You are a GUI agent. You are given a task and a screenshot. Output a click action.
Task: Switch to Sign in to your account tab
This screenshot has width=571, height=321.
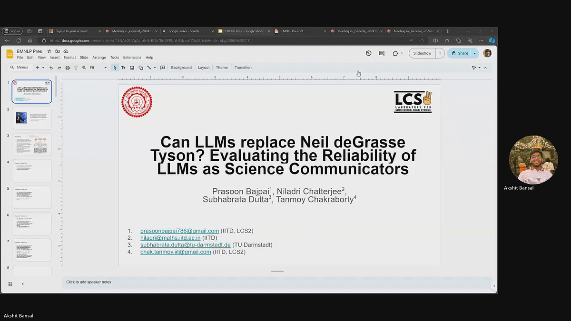(74, 31)
